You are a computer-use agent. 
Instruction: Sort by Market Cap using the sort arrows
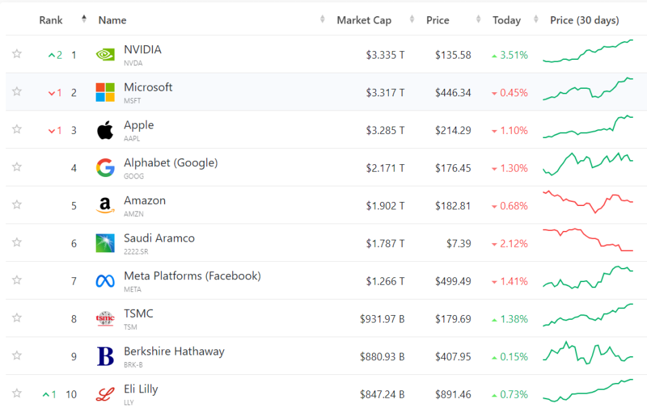[x=412, y=19]
